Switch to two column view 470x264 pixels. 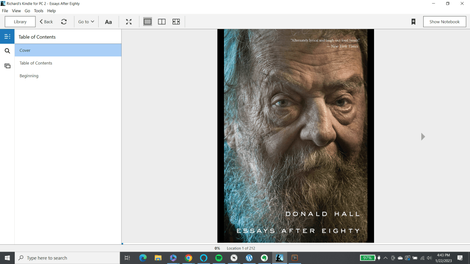pos(162,22)
